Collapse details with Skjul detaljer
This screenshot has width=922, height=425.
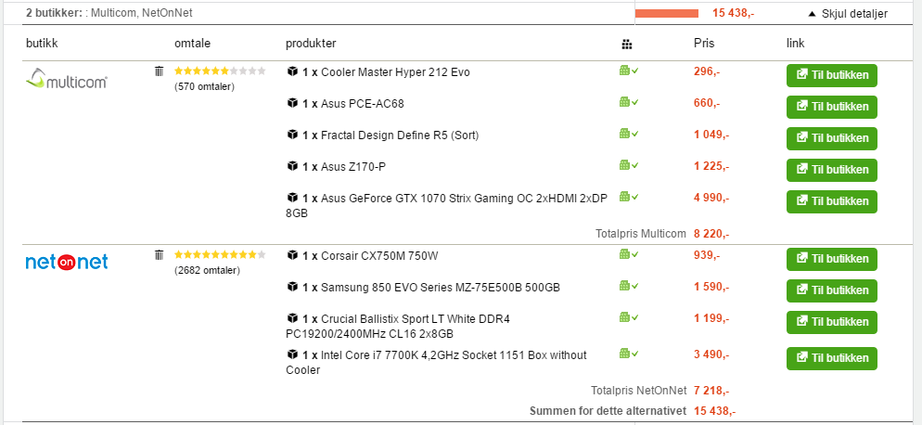(x=848, y=14)
